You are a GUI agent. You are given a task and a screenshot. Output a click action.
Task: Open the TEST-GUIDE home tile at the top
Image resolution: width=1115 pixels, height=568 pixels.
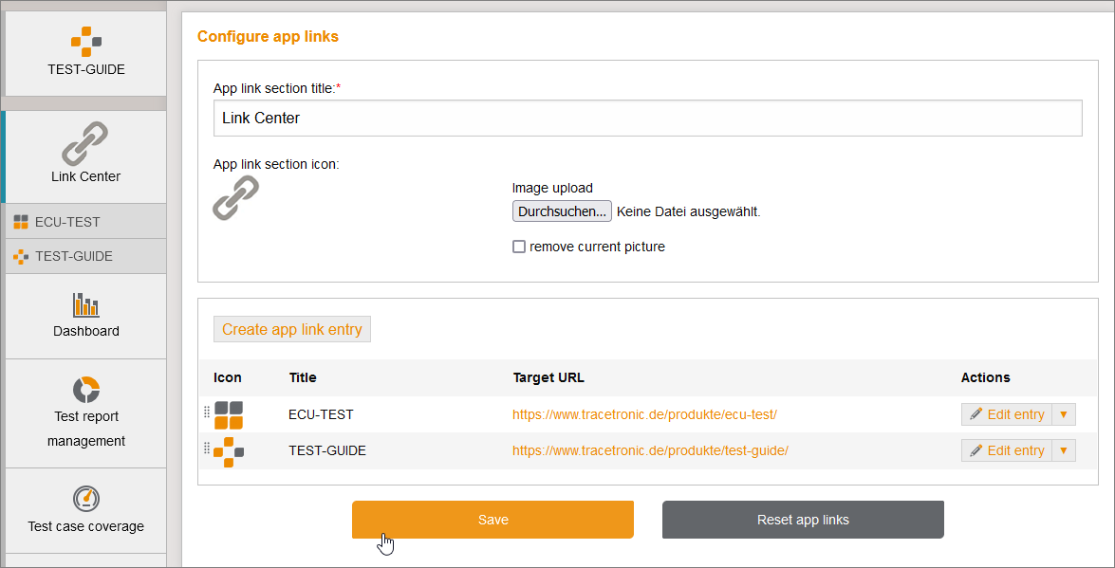(86, 53)
